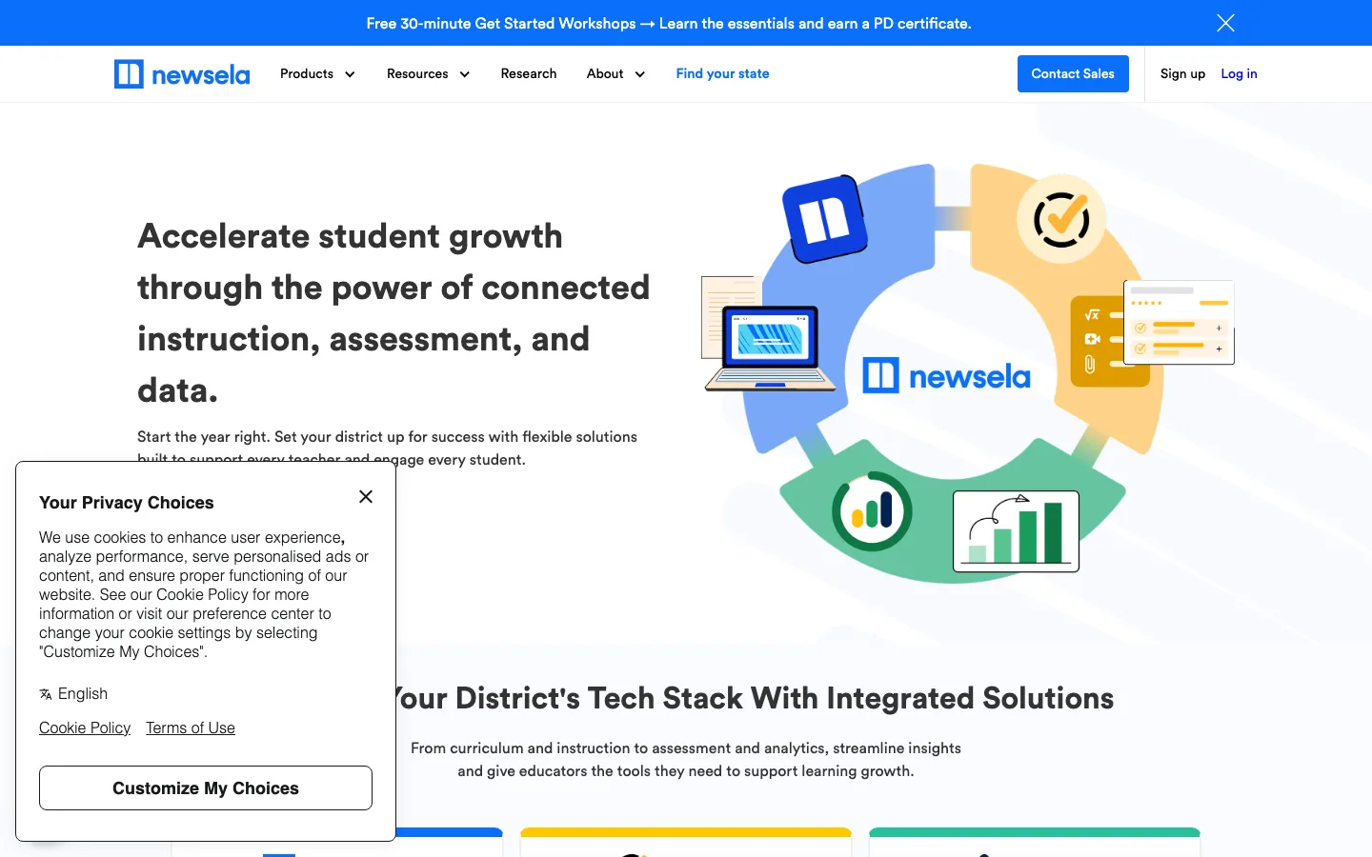Screen dimensions: 1372x857
Task: Click the Customize My Choices button
Action: click(x=206, y=788)
